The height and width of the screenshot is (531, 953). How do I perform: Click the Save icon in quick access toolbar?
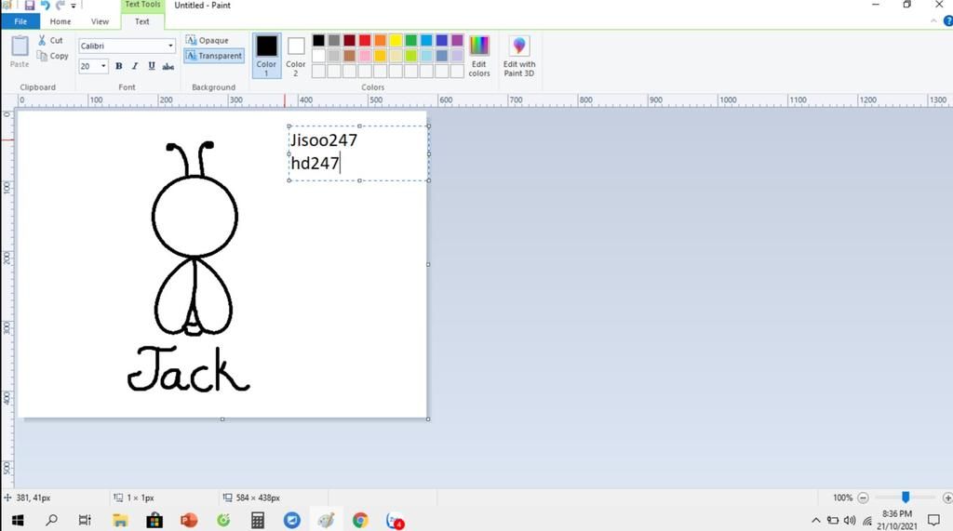[x=29, y=6]
